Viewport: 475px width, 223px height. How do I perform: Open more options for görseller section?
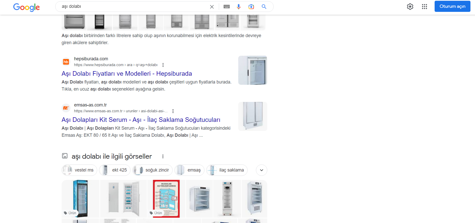(x=163, y=156)
